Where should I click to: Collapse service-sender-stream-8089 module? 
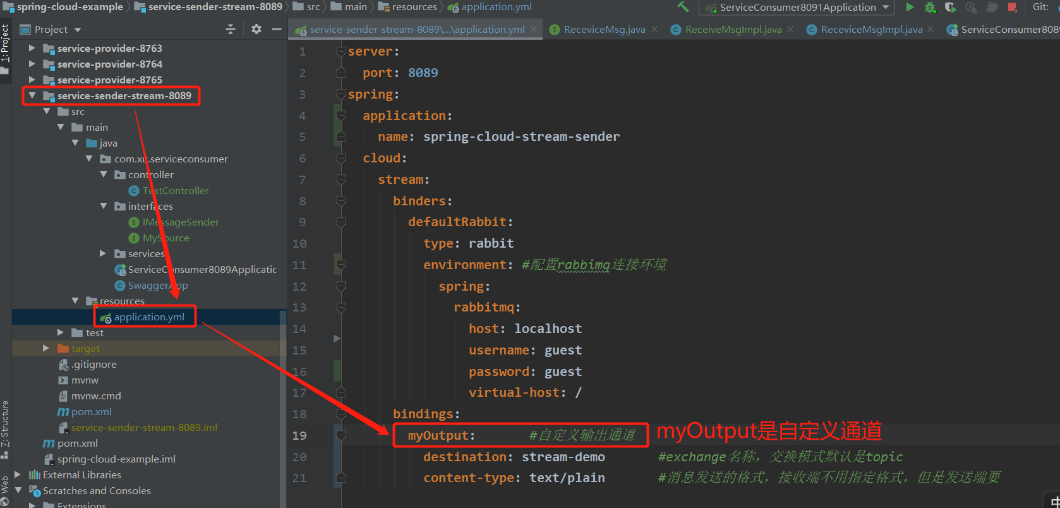(32, 95)
